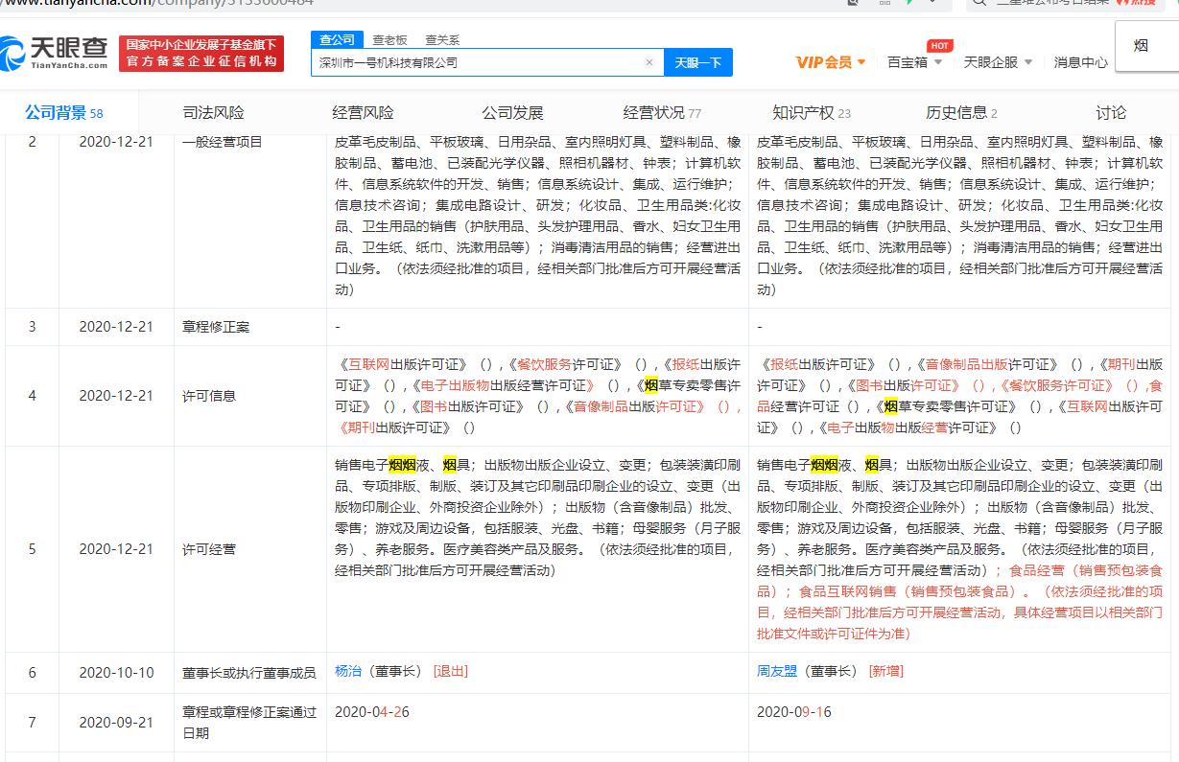Open the 经营状况 tab
This screenshot has width=1179, height=762.
[x=662, y=113]
